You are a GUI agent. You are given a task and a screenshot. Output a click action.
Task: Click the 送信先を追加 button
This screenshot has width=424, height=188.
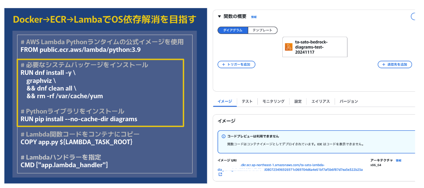(395, 65)
